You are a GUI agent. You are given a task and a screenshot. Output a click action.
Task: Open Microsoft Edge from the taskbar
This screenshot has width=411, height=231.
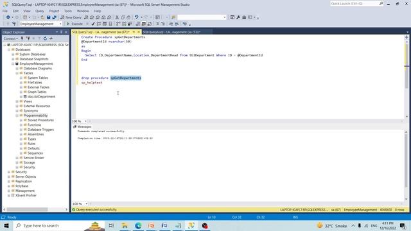tap(138, 225)
